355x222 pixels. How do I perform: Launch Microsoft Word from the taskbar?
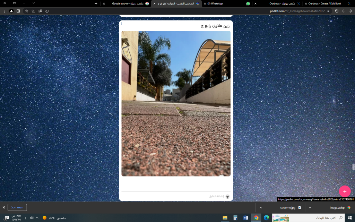(246, 218)
